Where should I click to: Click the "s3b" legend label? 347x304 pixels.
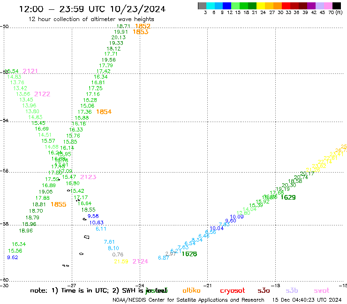point(292,290)
